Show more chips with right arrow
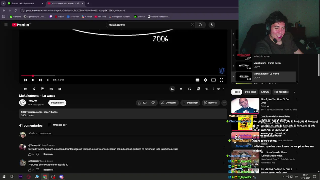This screenshot has height=180, width=320. (294, 92)
